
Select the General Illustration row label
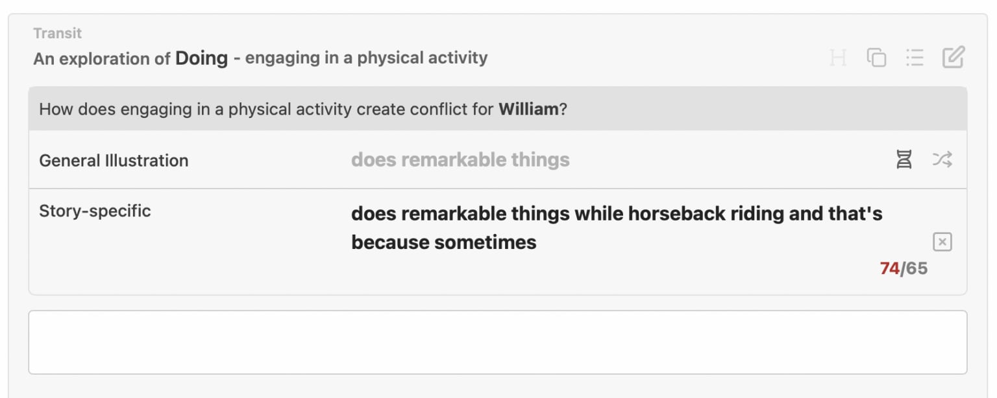[114, 161]
